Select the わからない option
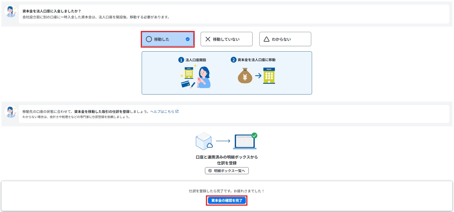This screenshot has width=454, height=212. (x=285, y=39)
